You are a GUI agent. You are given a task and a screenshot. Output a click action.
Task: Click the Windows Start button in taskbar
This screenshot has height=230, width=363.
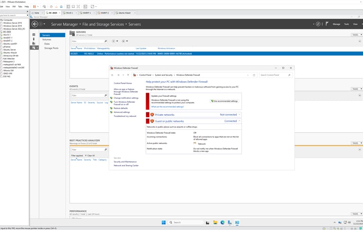click(164, 222)
